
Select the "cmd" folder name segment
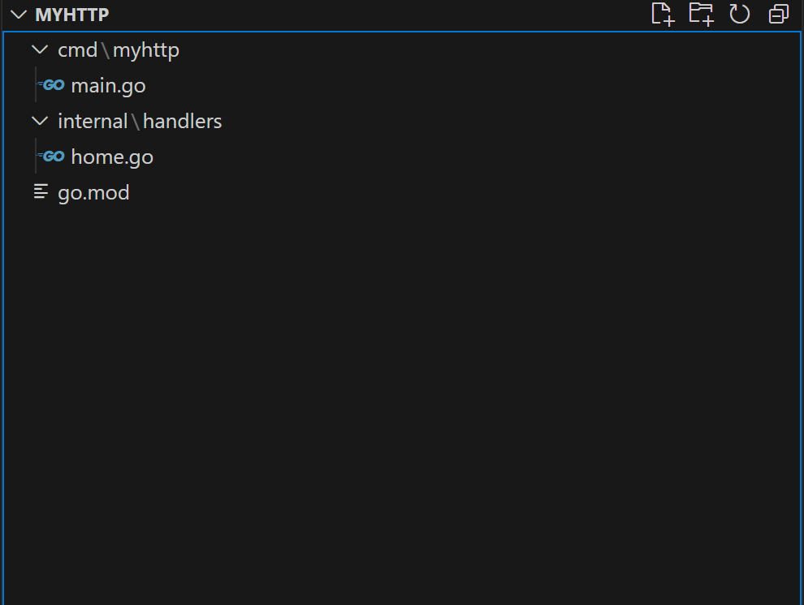tap(77, 50)
